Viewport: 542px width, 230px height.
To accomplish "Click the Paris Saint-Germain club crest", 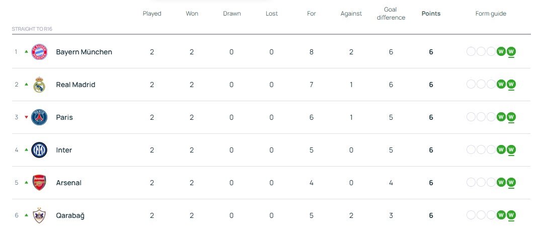I will (x=39, y=117).
